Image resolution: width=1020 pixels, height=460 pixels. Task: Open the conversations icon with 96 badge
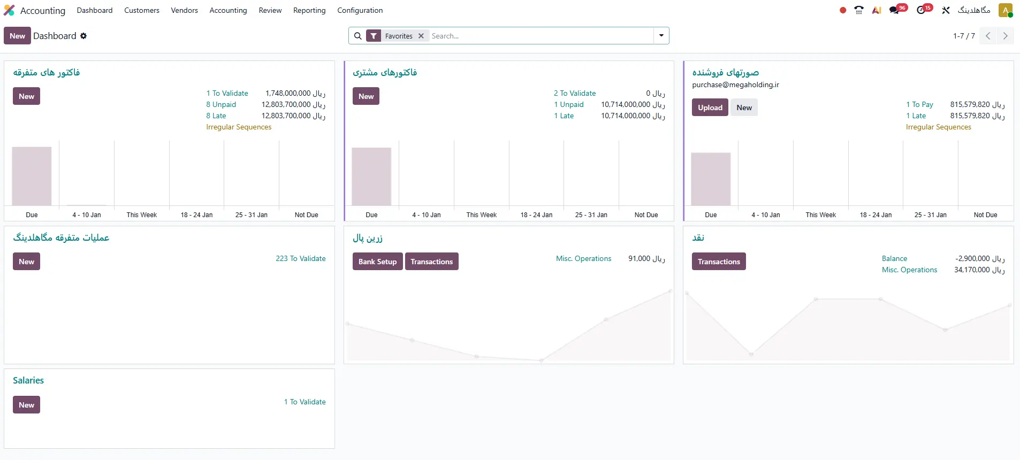click(894, 10)
